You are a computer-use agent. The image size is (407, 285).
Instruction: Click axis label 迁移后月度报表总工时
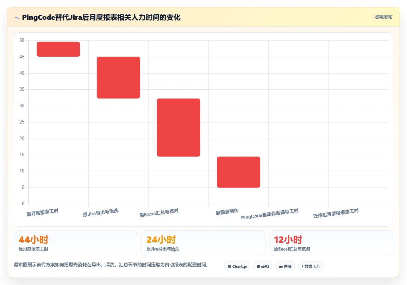[x=336, y=214]
